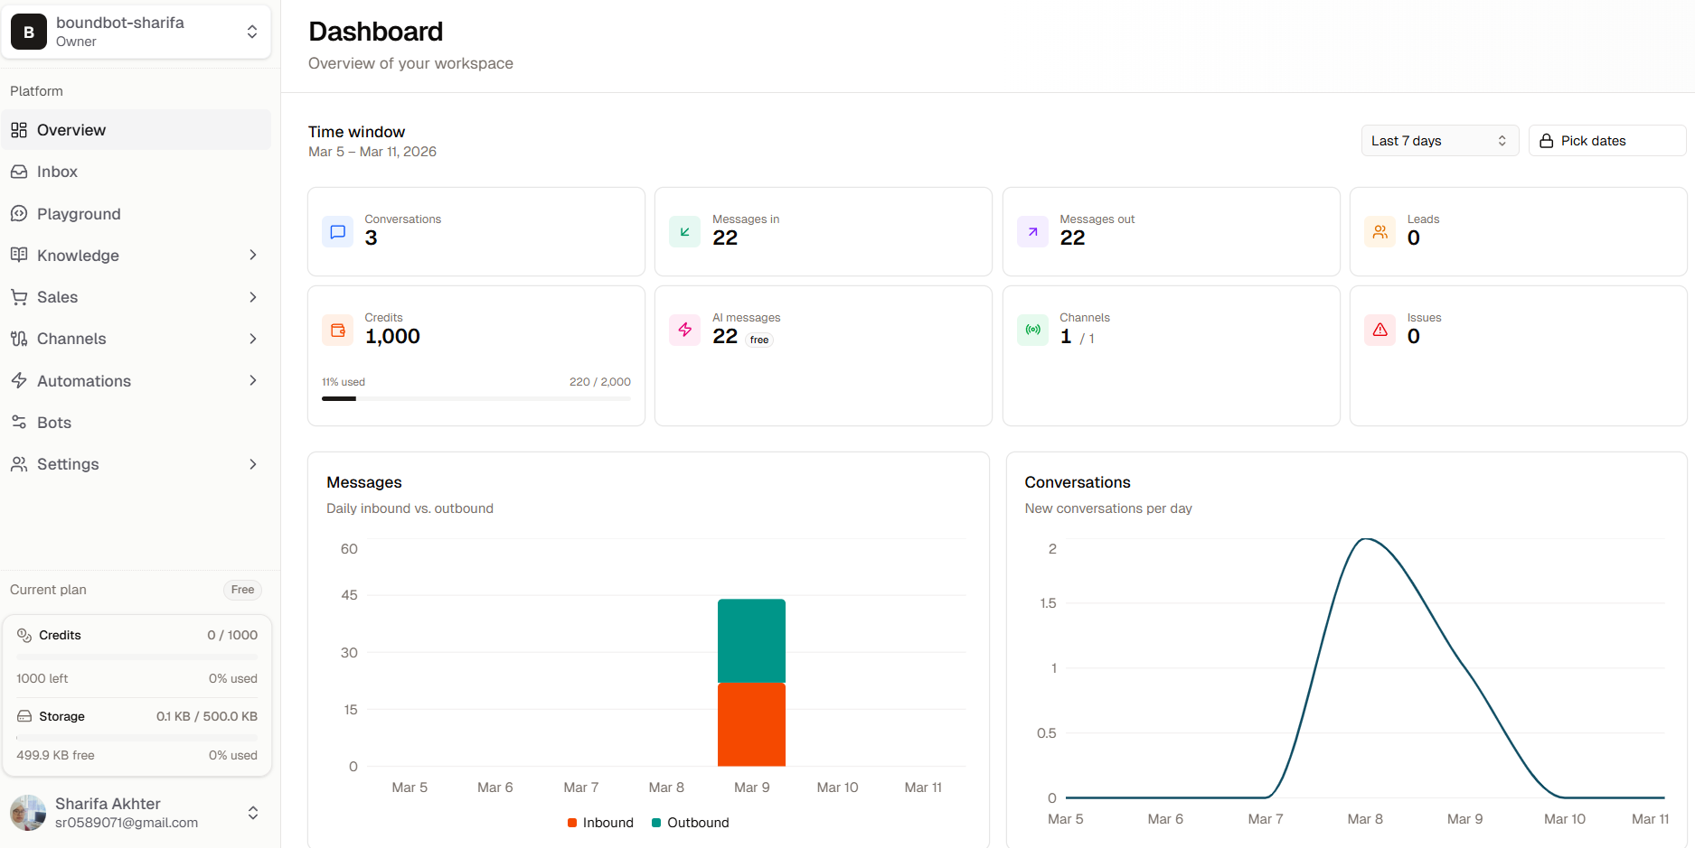This screenshot has height=848, width=1695.
Task: Click the Messages in arrow icon
Action: (684, 232)
